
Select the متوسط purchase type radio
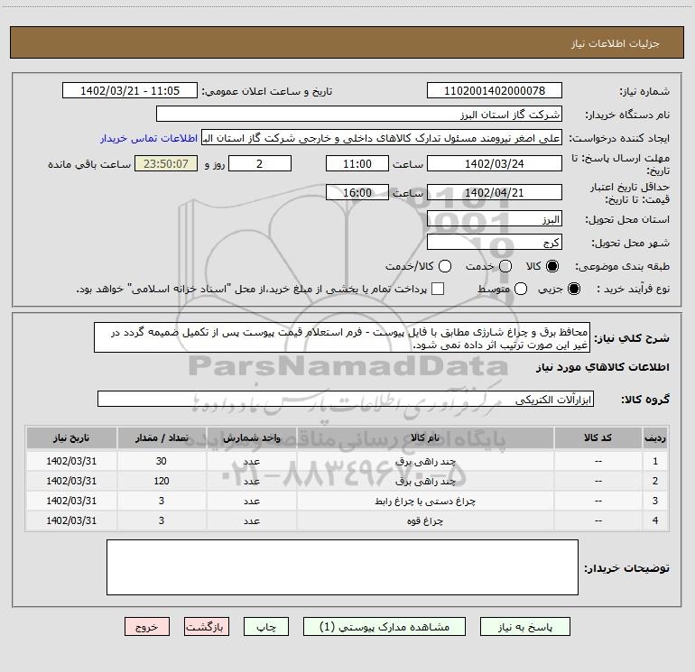[521, 289]
